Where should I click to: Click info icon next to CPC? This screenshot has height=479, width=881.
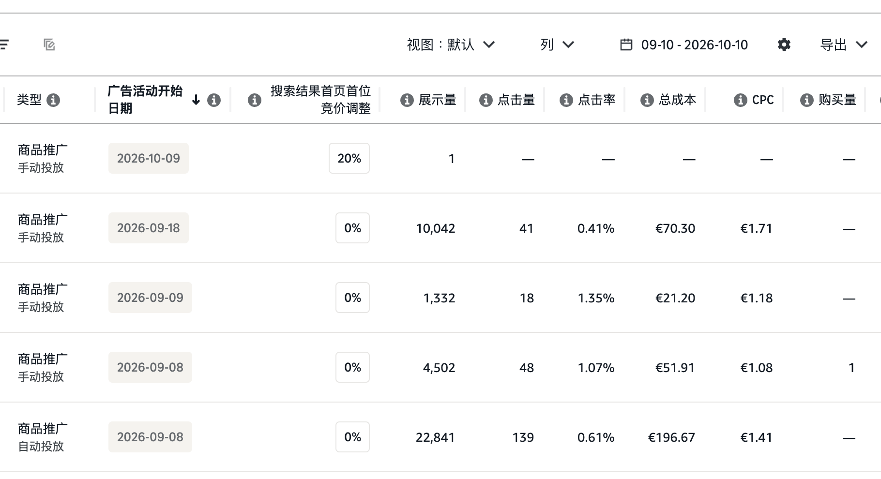pos(741,100)
